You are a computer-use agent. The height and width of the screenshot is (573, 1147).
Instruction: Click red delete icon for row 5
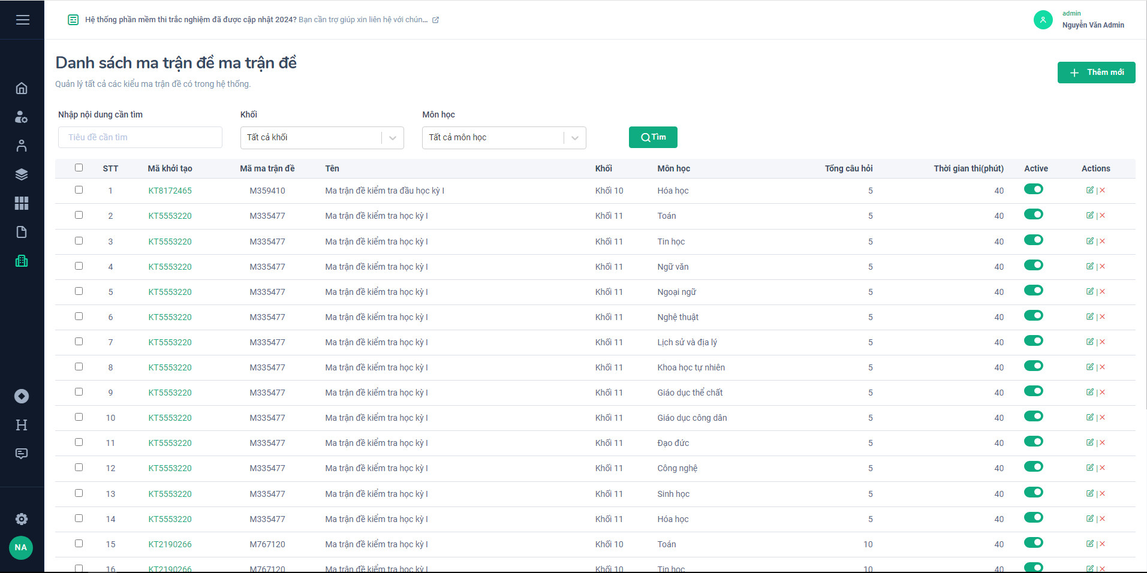(x=1103, y=291)
